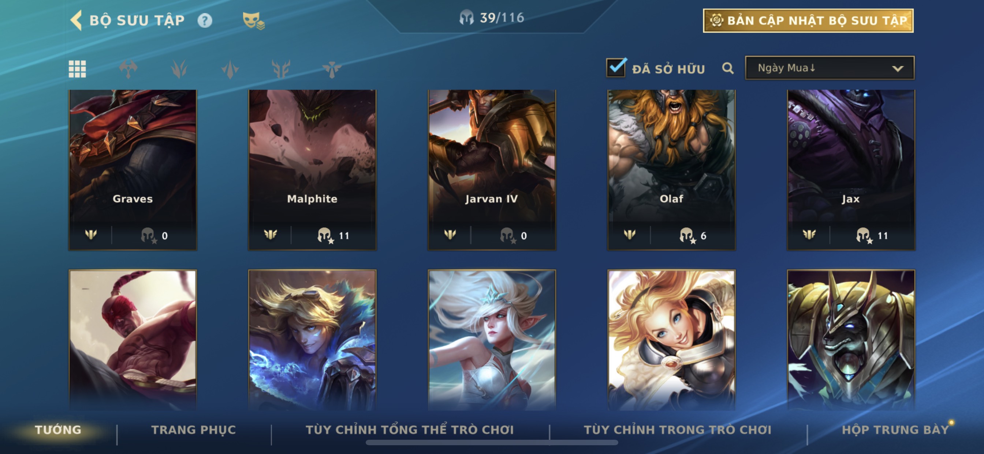Open the Tùy Chỉnh Trong Trò Chơi tab
Screen dimensions: 984x454
click(677, 430)
